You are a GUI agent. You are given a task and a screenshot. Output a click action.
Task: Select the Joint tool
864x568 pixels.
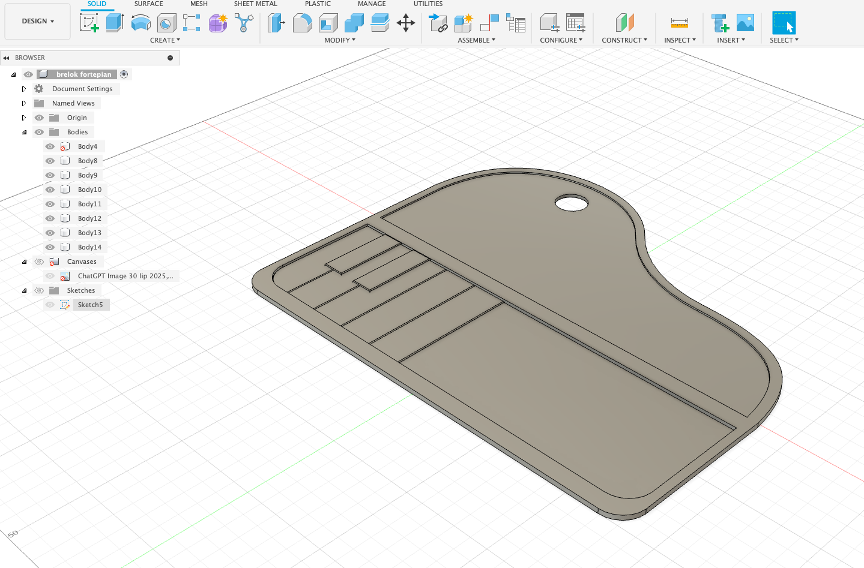489,23
